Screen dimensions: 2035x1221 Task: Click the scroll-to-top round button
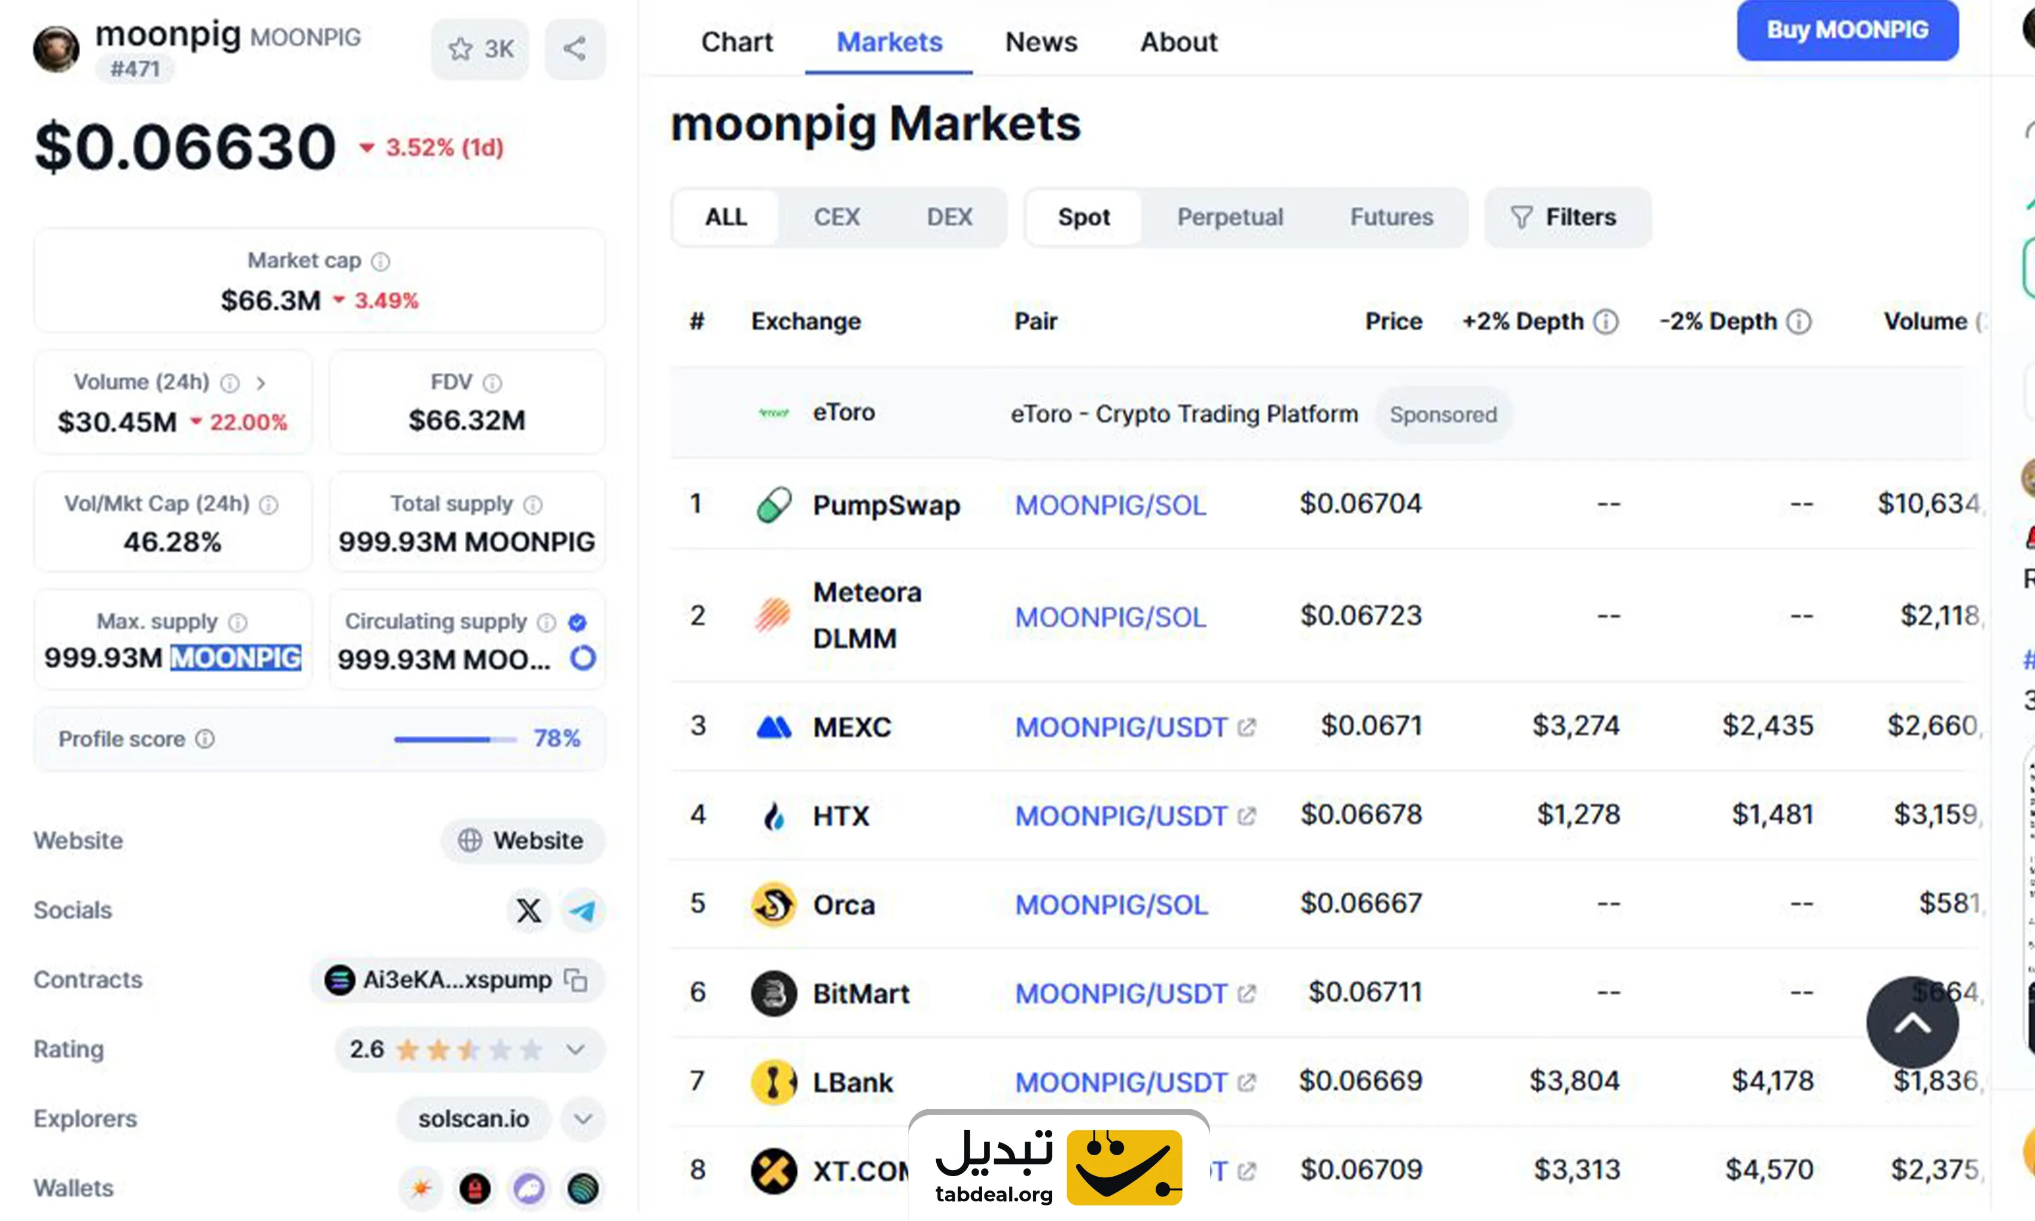pyautogui.click(x=1912, y=1023)
